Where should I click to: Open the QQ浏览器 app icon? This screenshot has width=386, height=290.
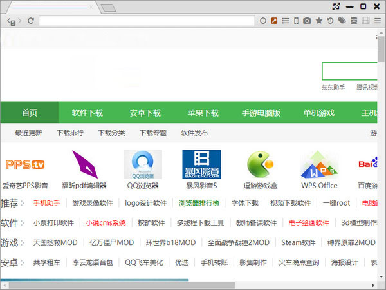(143, 164)
